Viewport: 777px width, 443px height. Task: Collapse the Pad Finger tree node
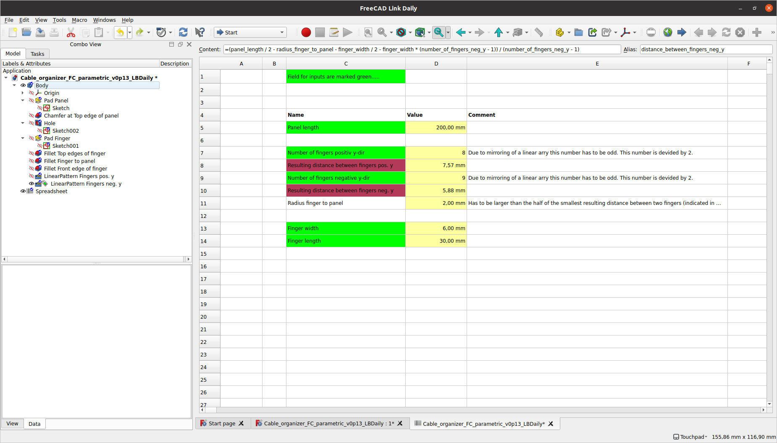coord(23,138)
